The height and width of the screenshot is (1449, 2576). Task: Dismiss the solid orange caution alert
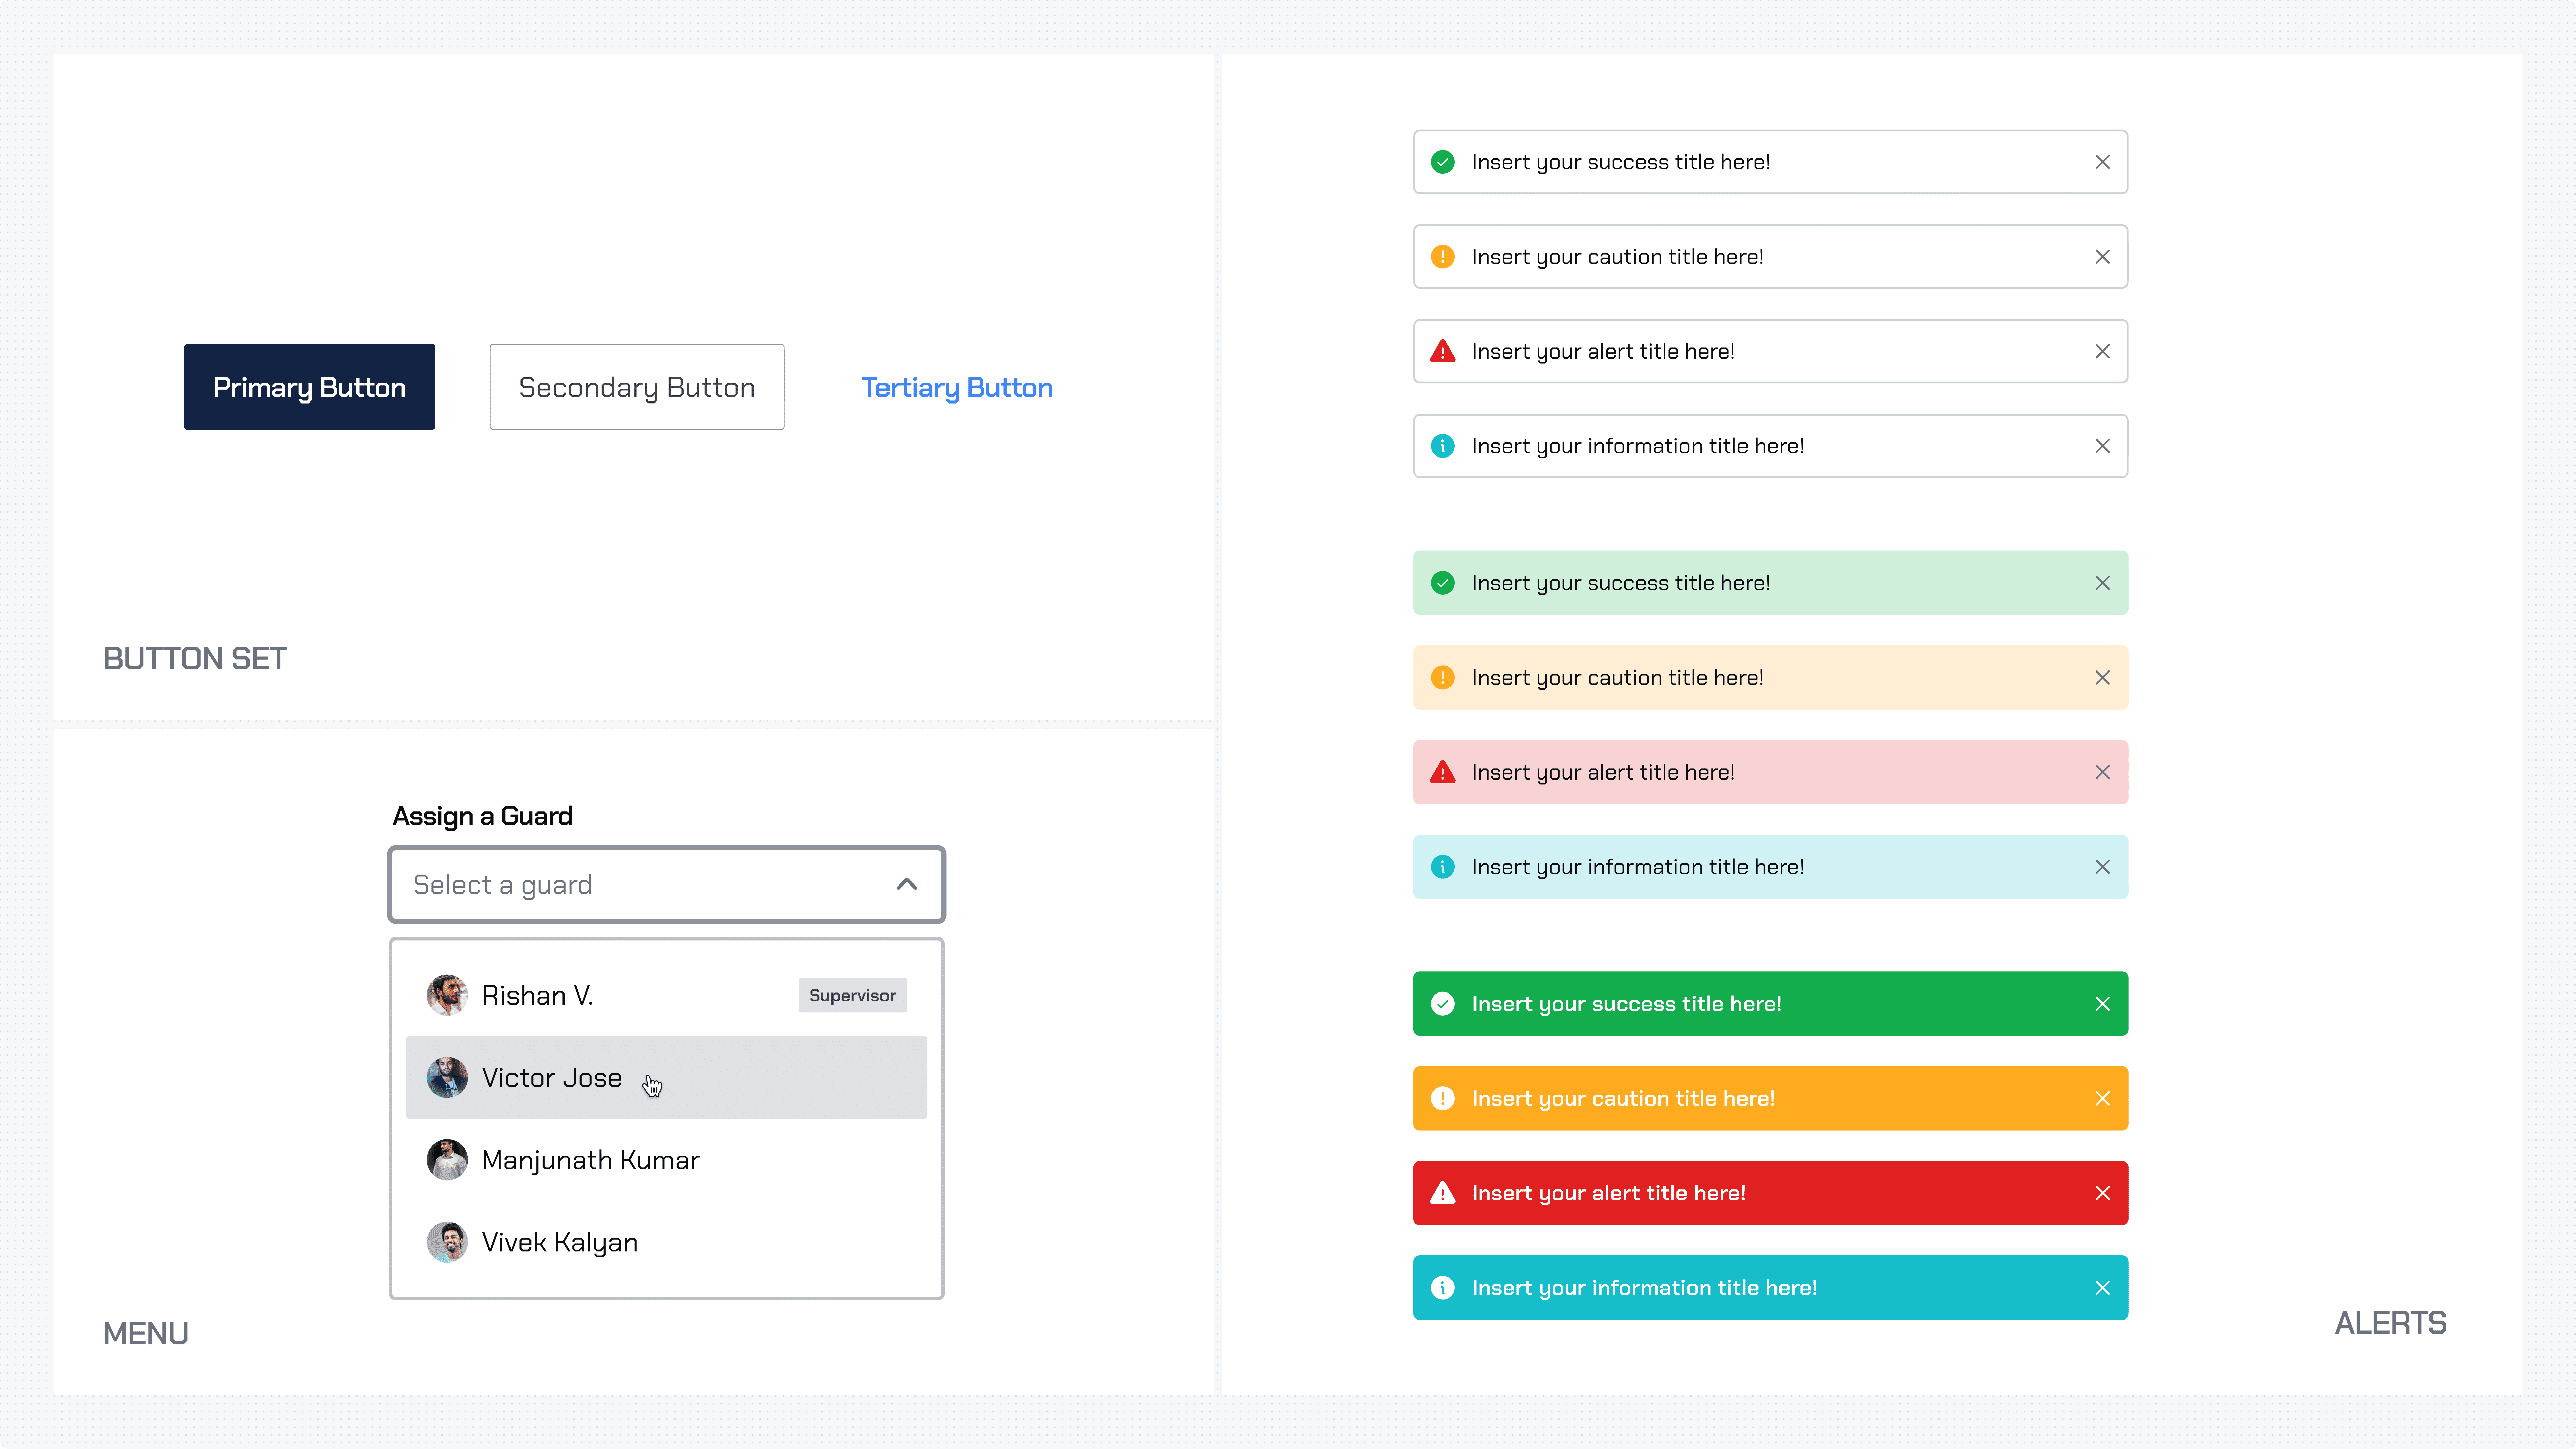click(2102, 1099)
